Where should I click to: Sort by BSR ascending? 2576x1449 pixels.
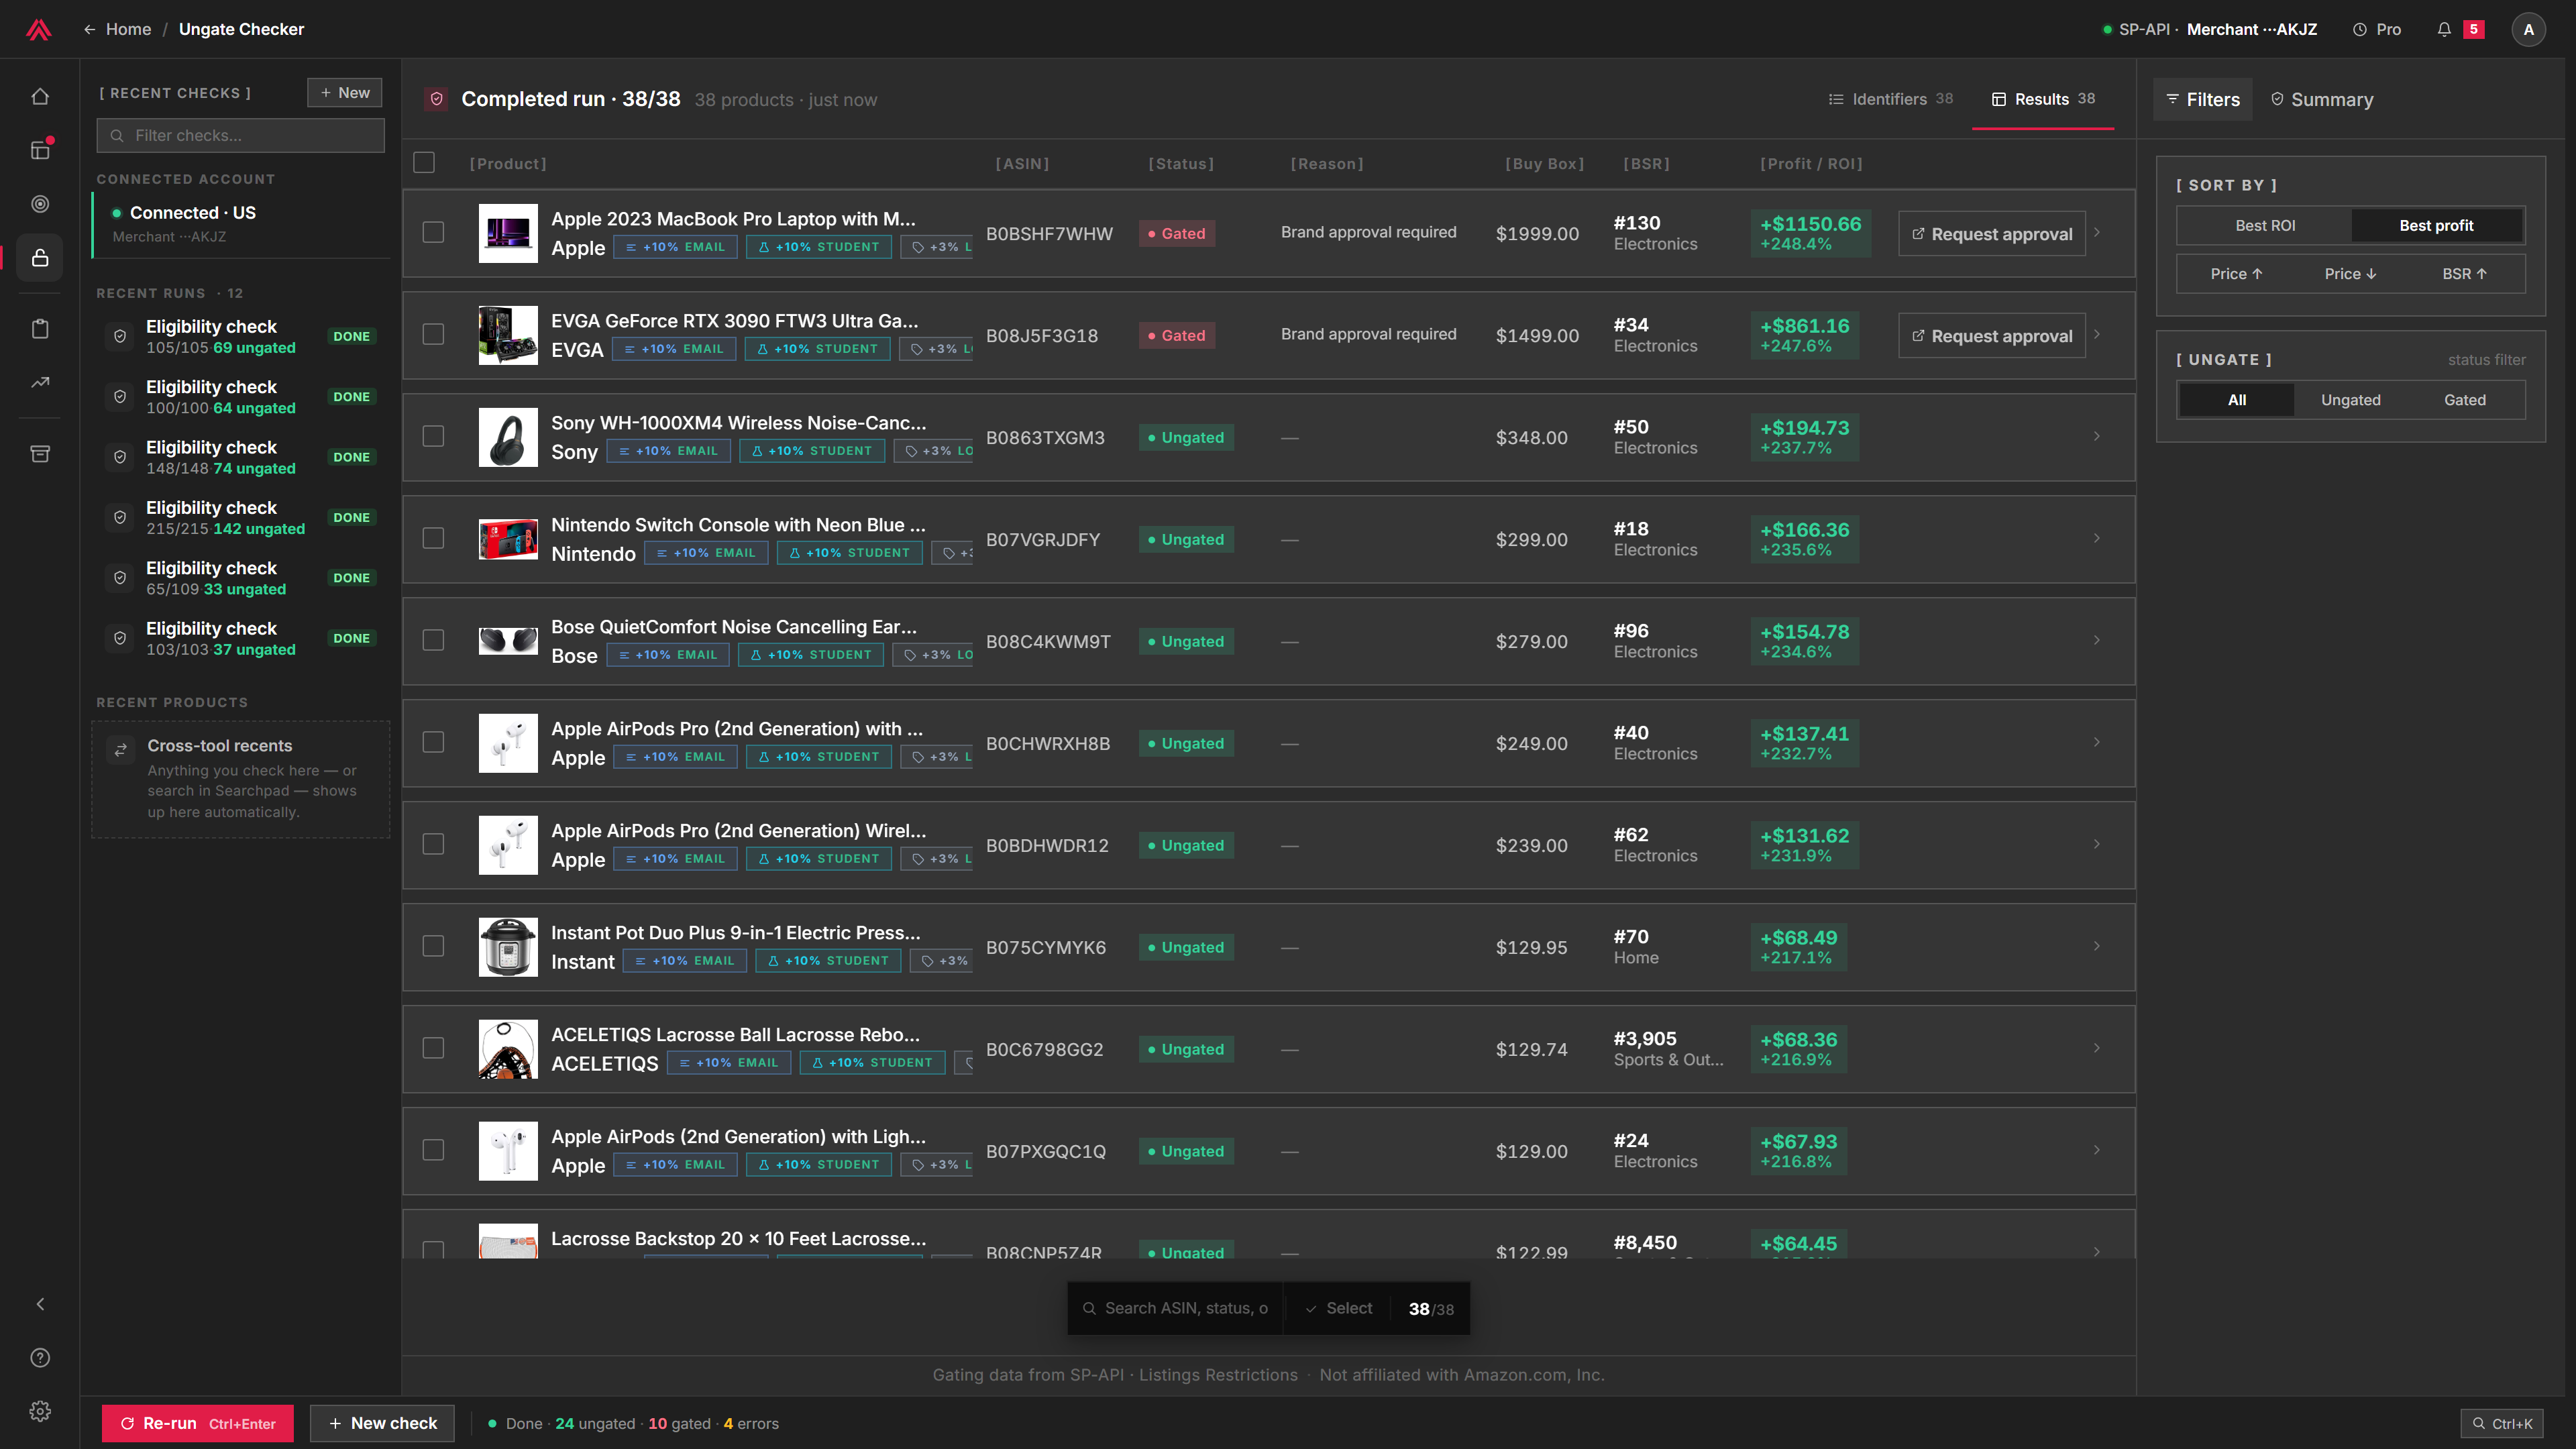coord(2464,274)
